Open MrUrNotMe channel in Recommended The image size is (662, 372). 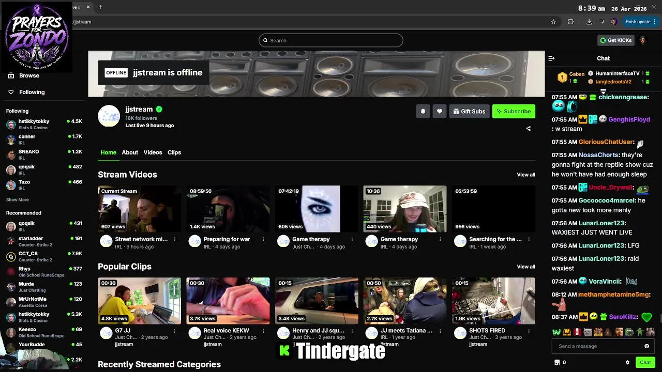point(44,302)
